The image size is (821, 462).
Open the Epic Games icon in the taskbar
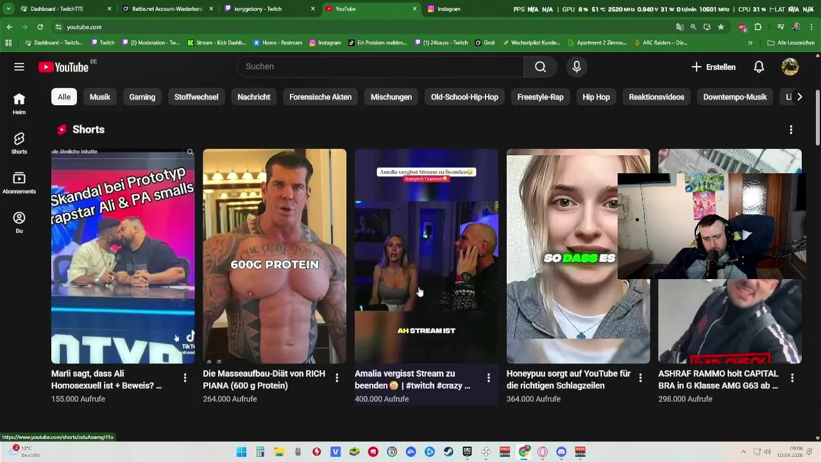(468, 452)
